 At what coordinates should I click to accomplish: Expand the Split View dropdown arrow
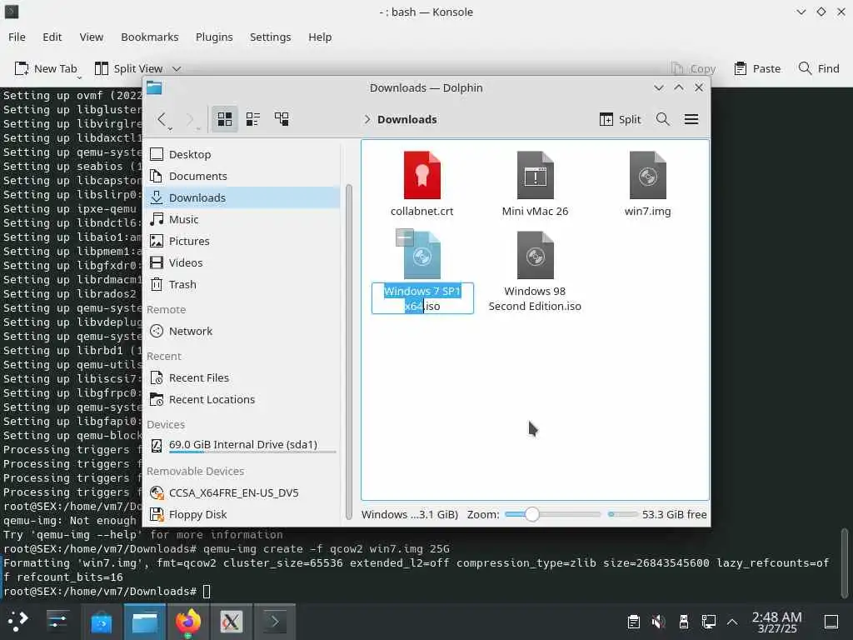(x=177, y=68)
